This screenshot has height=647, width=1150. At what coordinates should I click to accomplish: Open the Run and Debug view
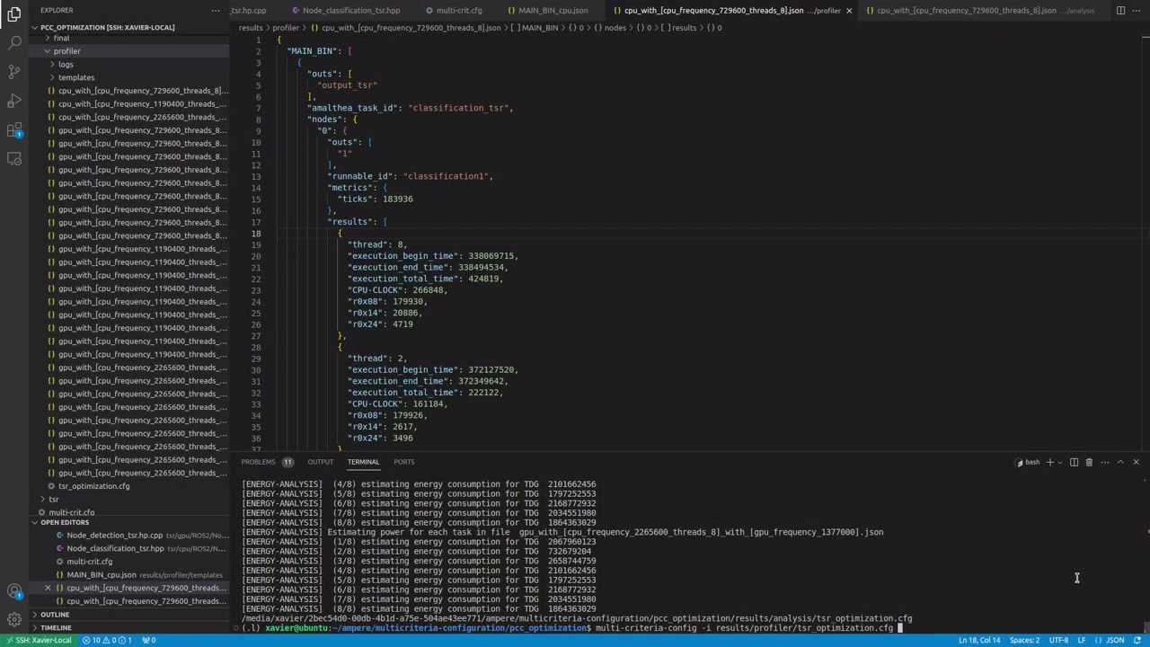[x=14, y=101]
